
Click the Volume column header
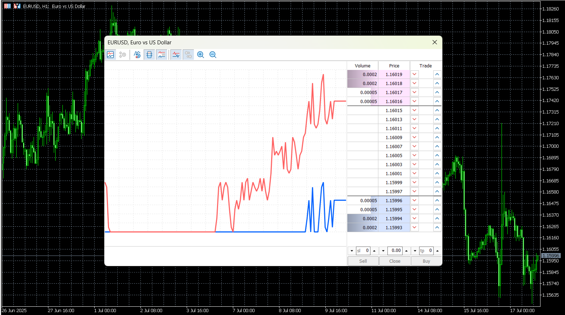tap(362, 66)
